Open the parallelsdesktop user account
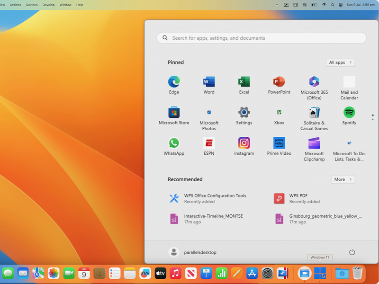 click(193, 252)
